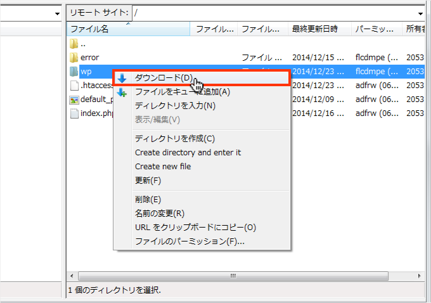Image resolution: width=431 pixels, height=303 pixels.
Task: Click the リモート サイト: label
Action: 99,13
